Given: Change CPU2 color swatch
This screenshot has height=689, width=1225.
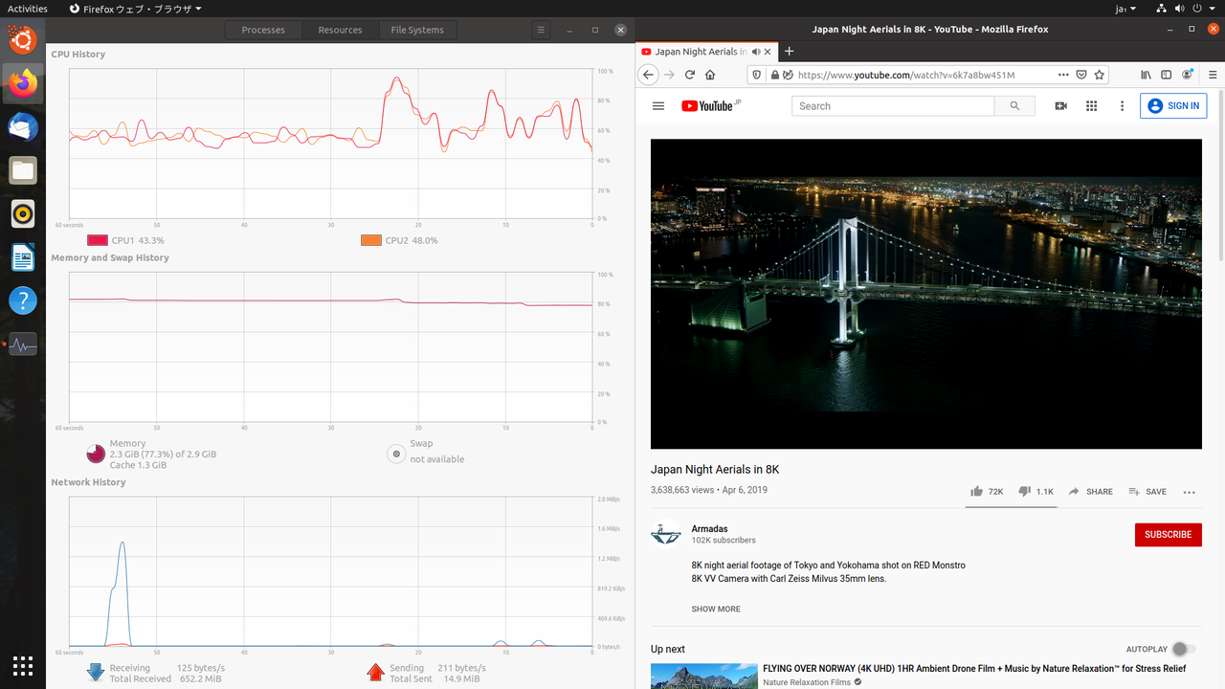Looking at the screenshot, I should [x=371, y=241].
